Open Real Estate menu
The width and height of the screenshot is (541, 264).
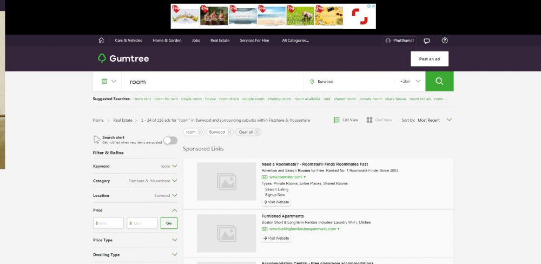[220, 41]
